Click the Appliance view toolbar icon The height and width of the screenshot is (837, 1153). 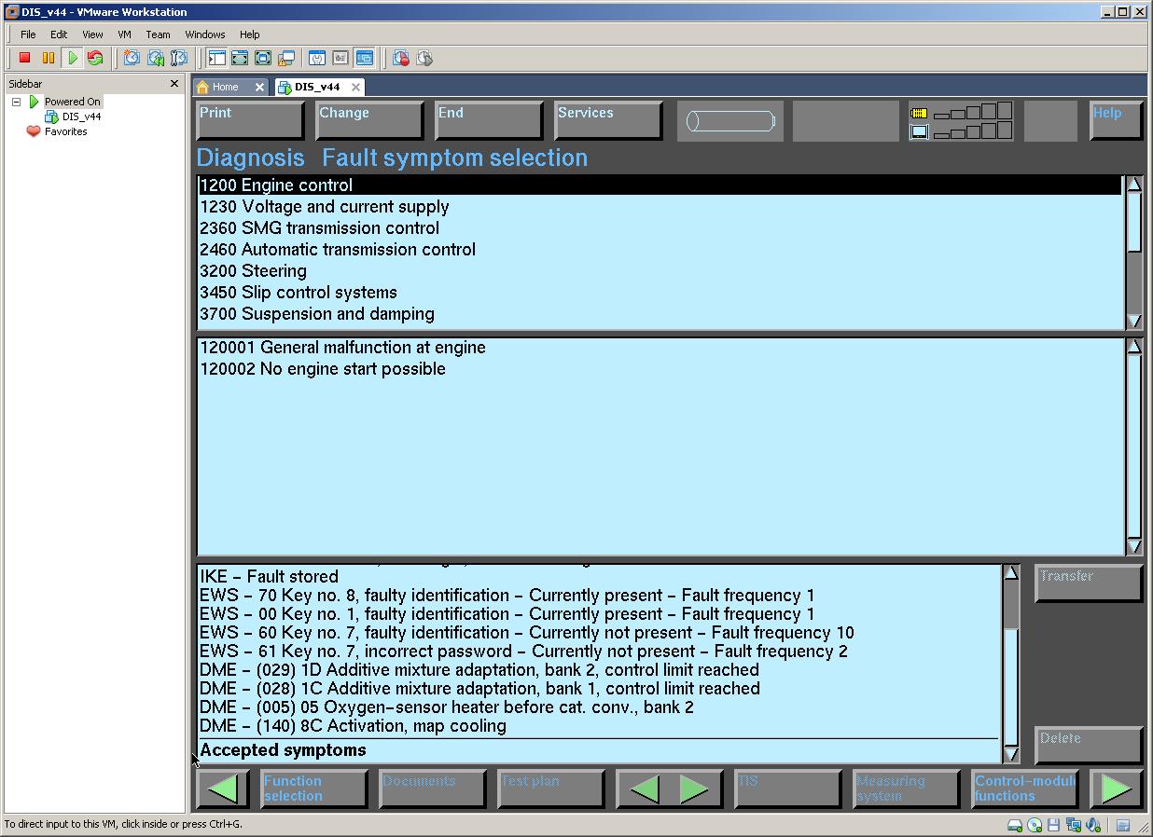point(340,58)
